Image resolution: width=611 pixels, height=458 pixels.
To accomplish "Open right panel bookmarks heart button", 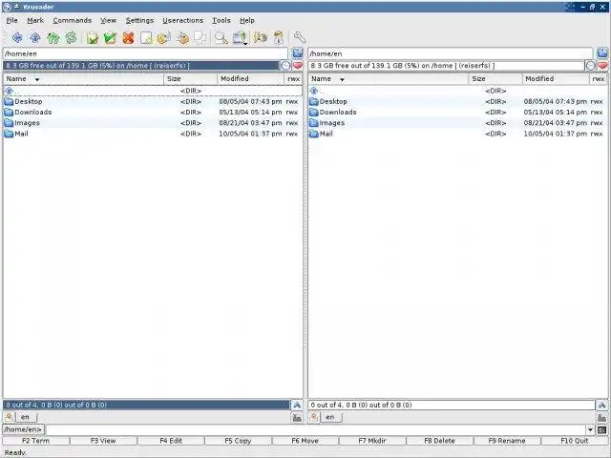I will [602, 66].
